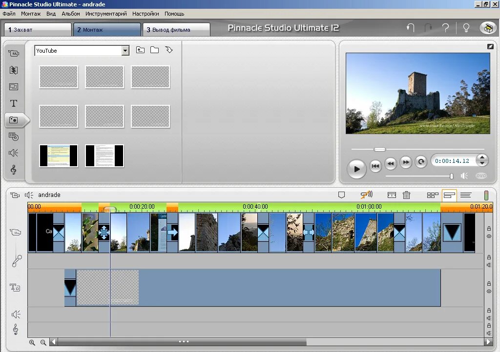Lock the original audio track
Viewport: 500px width, 352px height.
[489, 257]
